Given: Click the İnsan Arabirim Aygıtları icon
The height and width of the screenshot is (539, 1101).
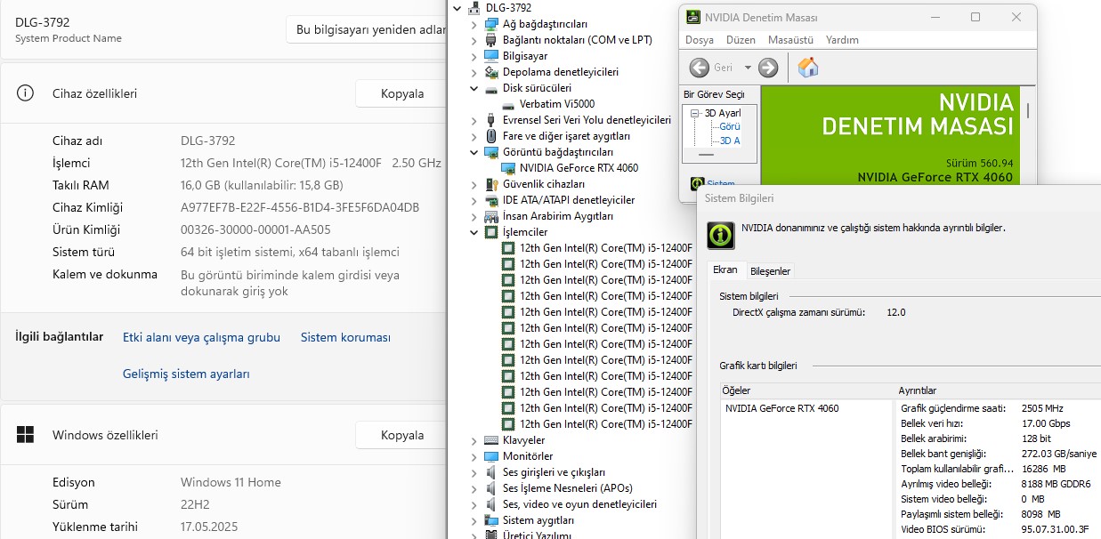Looking at the screenshot, I should click(x=491, y=216).
